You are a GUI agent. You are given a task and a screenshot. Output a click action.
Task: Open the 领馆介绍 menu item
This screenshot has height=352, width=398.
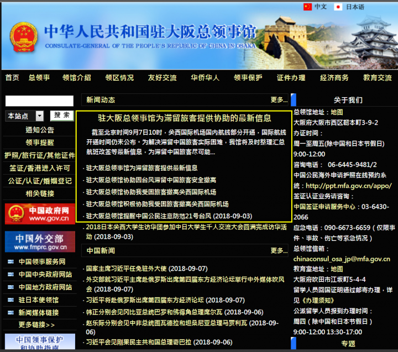click(77, 78)
